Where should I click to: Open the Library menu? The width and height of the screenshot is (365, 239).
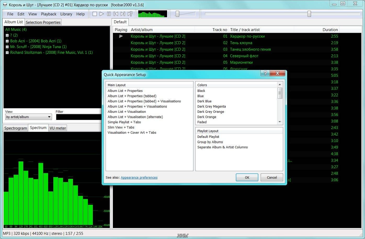(x=66, y=14)
